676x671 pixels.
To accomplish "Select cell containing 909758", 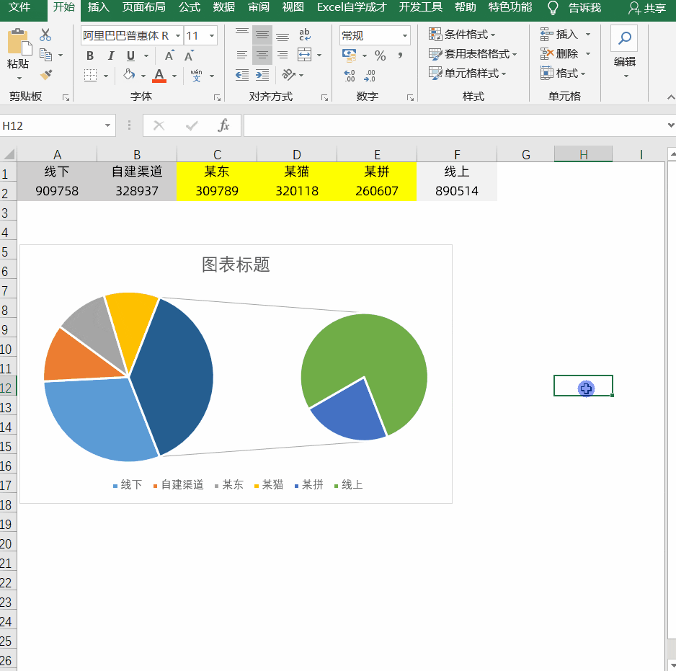I will click(x=57, y=191).
